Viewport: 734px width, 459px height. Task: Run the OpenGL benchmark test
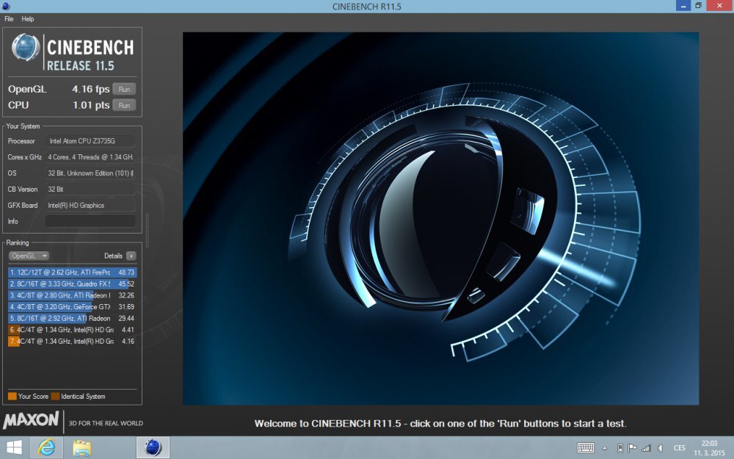[x=124, y=90]
